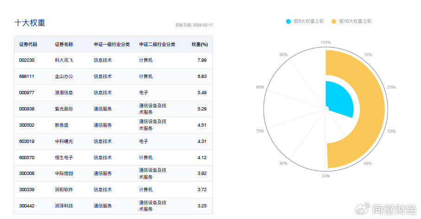421x219 pixels.
Task: Select stock name 金山办公
Action: click(x=64, y=76)
